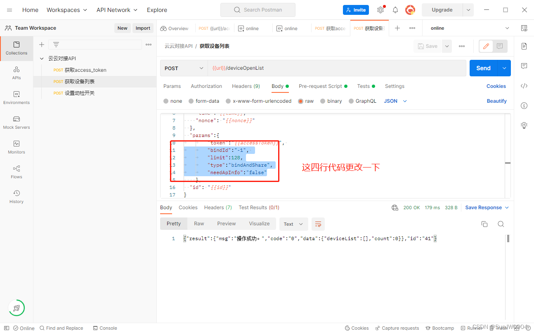This screenshot has width=534, height=333.
Task: Open the API Network dropdown
Action: (x=117, y=10)
